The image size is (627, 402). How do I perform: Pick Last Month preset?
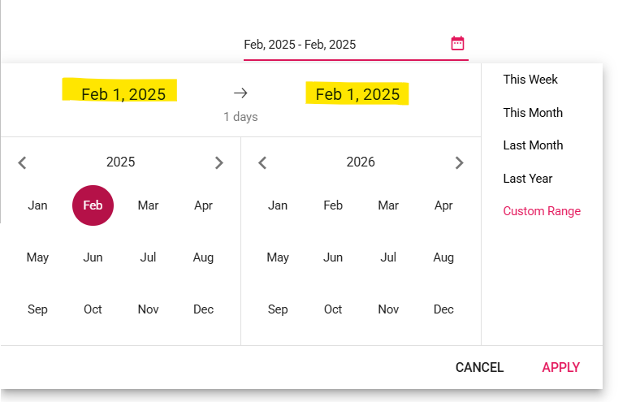click(533, 145)
